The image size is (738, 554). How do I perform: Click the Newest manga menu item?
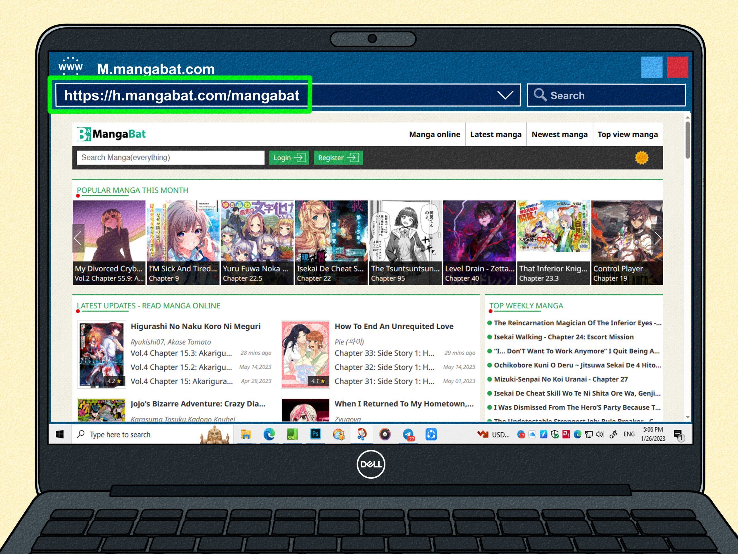(560, 134)
